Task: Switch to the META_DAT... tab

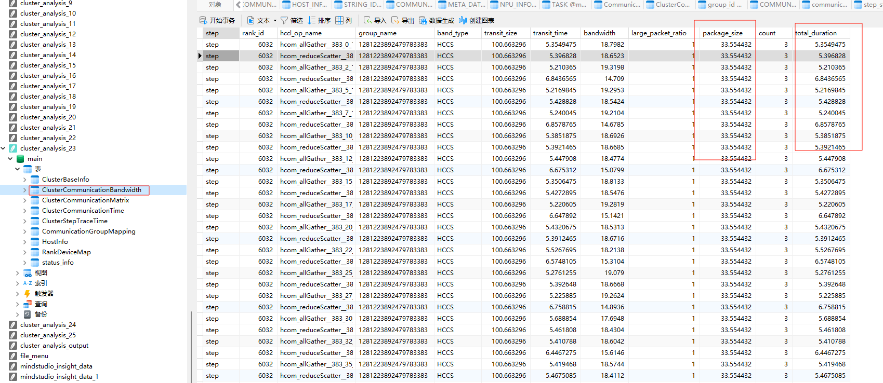Action: pos(462,5)
